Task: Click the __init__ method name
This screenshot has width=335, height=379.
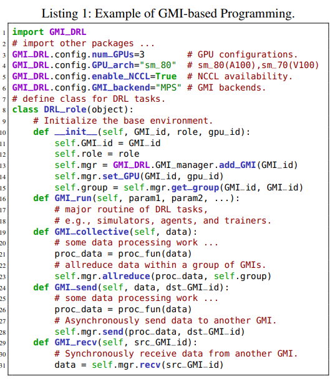Action: (76, 132)
